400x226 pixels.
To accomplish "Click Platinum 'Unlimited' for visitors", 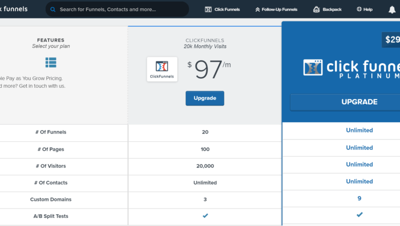I will pyautogui.click(x=359, y=164).
